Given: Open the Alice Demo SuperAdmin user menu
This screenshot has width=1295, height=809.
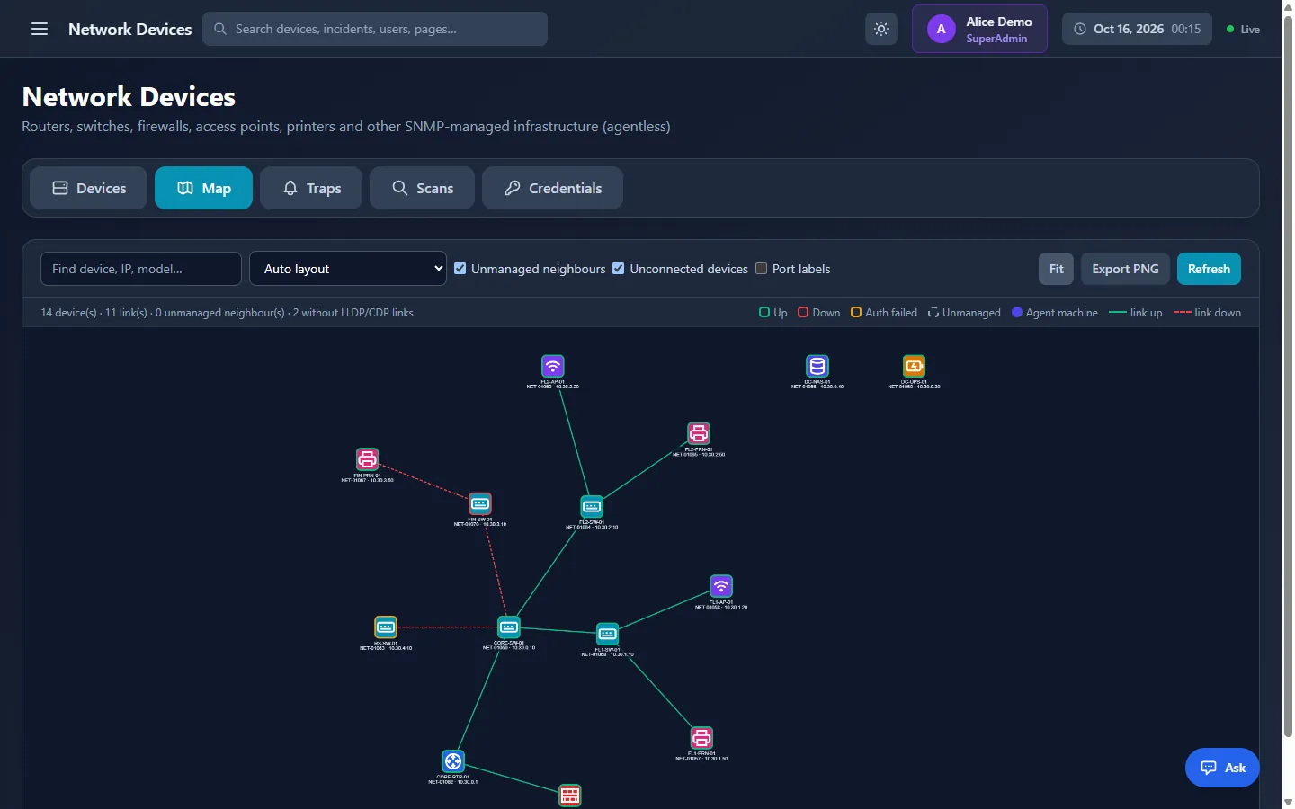Looking at the screenshot, I should point(980,29).
